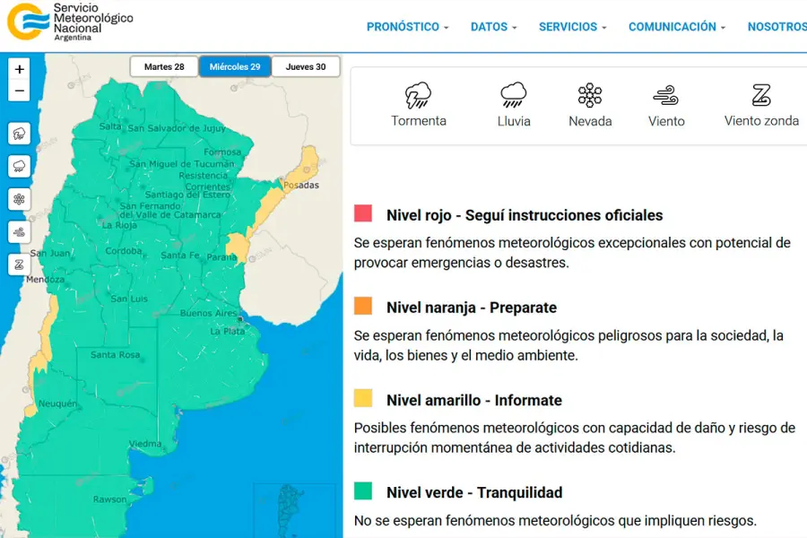Expand the PRONÓSTICO dropdown menu
This screenshot has height=538, width=807.
tap(408, 27)
